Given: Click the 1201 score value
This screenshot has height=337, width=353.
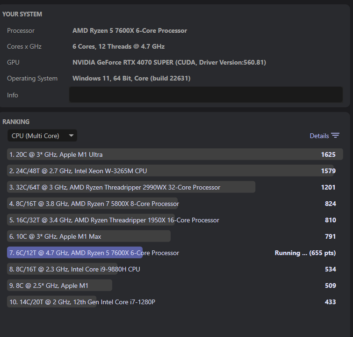Looking at the screenshot, I should point(328,187).
